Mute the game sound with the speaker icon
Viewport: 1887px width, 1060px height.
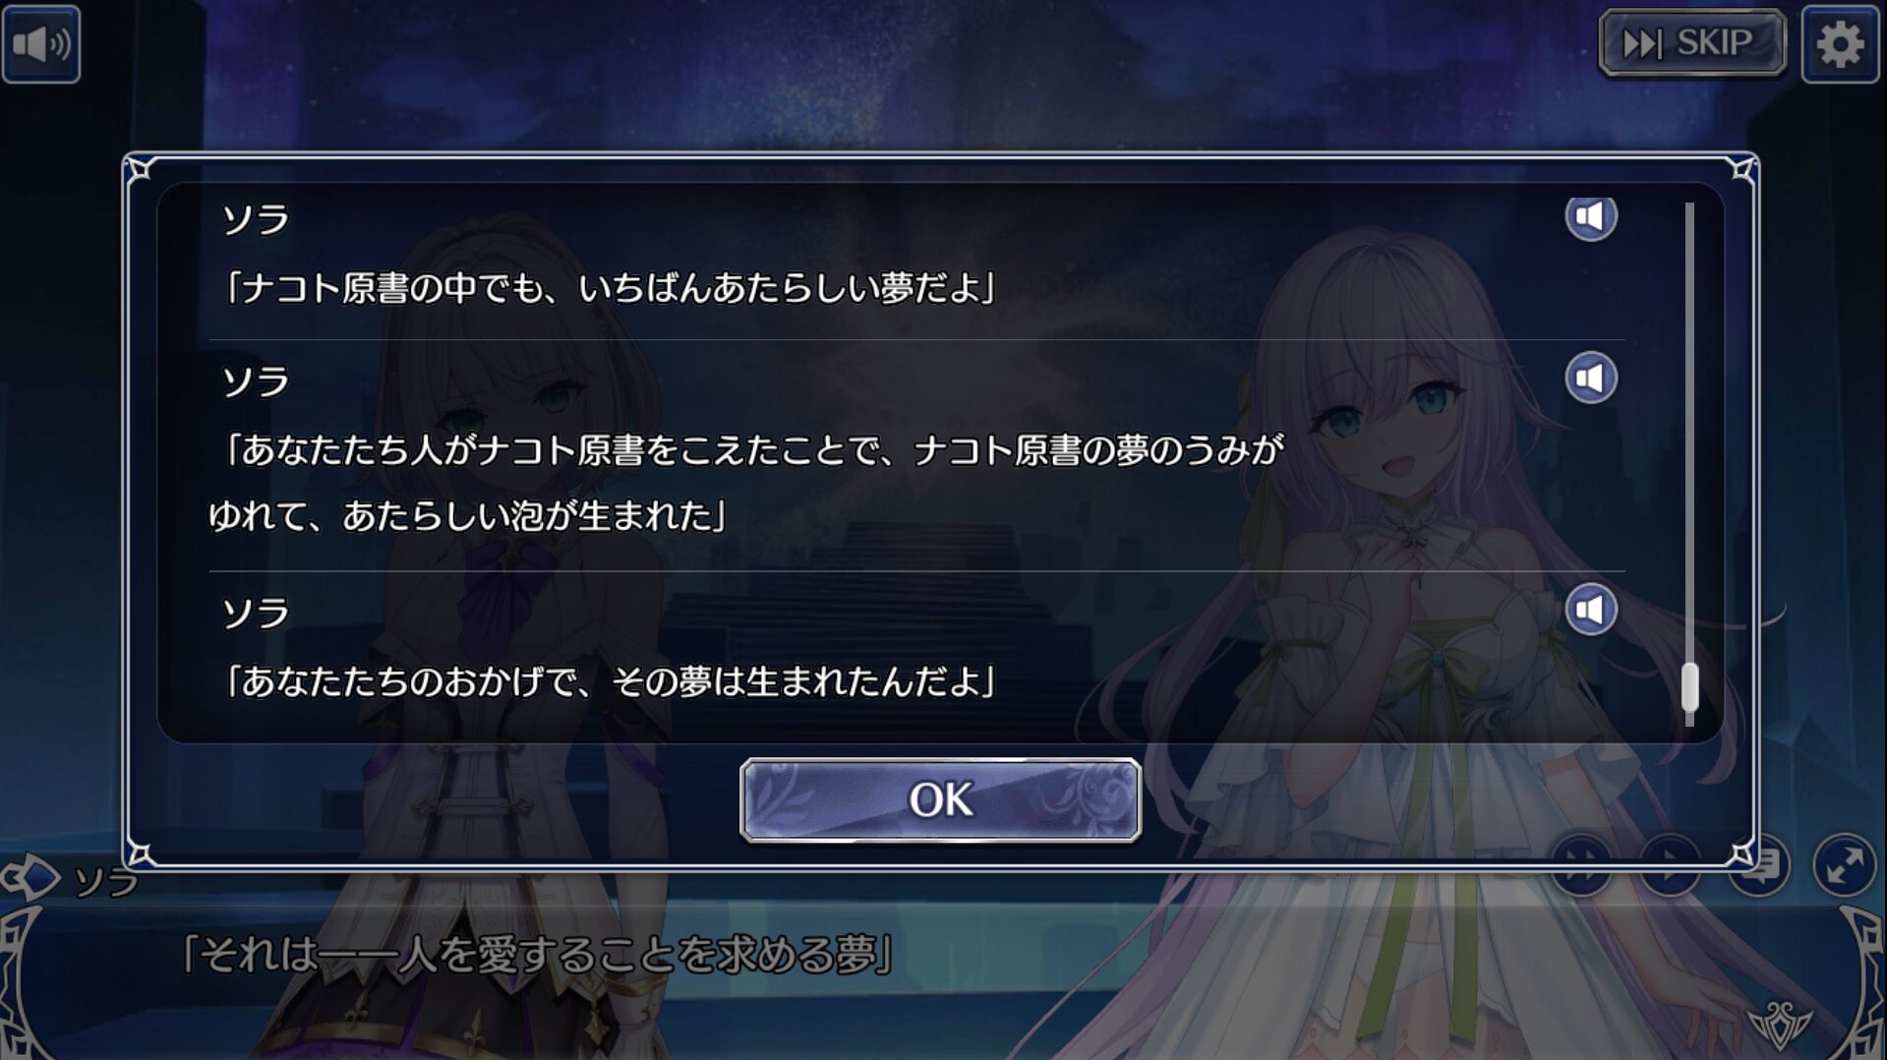(x=41, y=44)
